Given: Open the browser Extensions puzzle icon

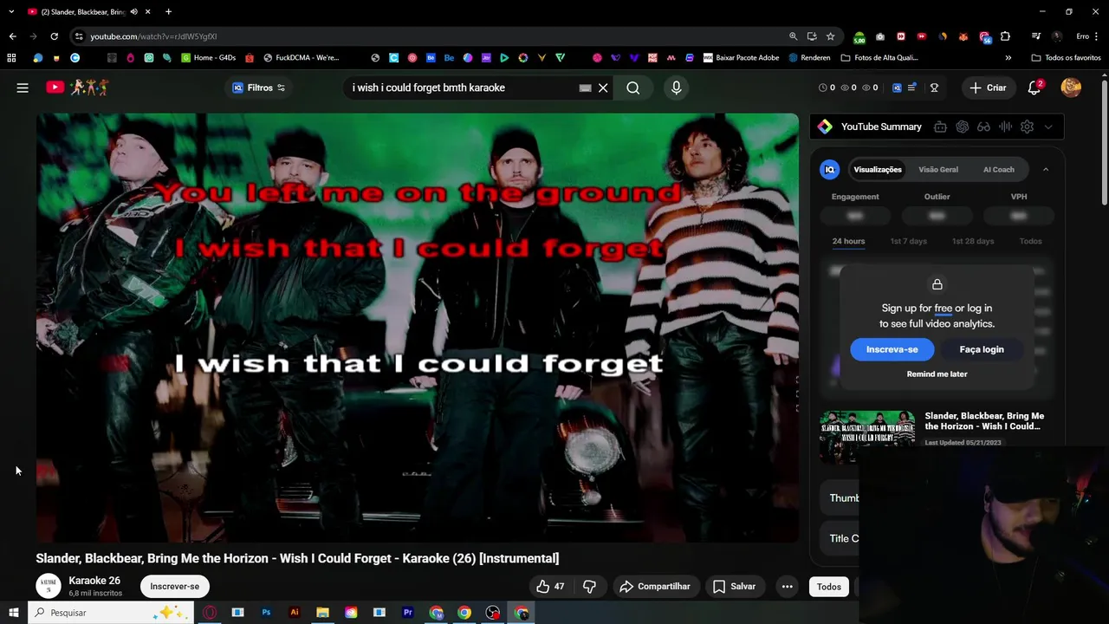Looking at the screenshot, I should point(1005,36).
